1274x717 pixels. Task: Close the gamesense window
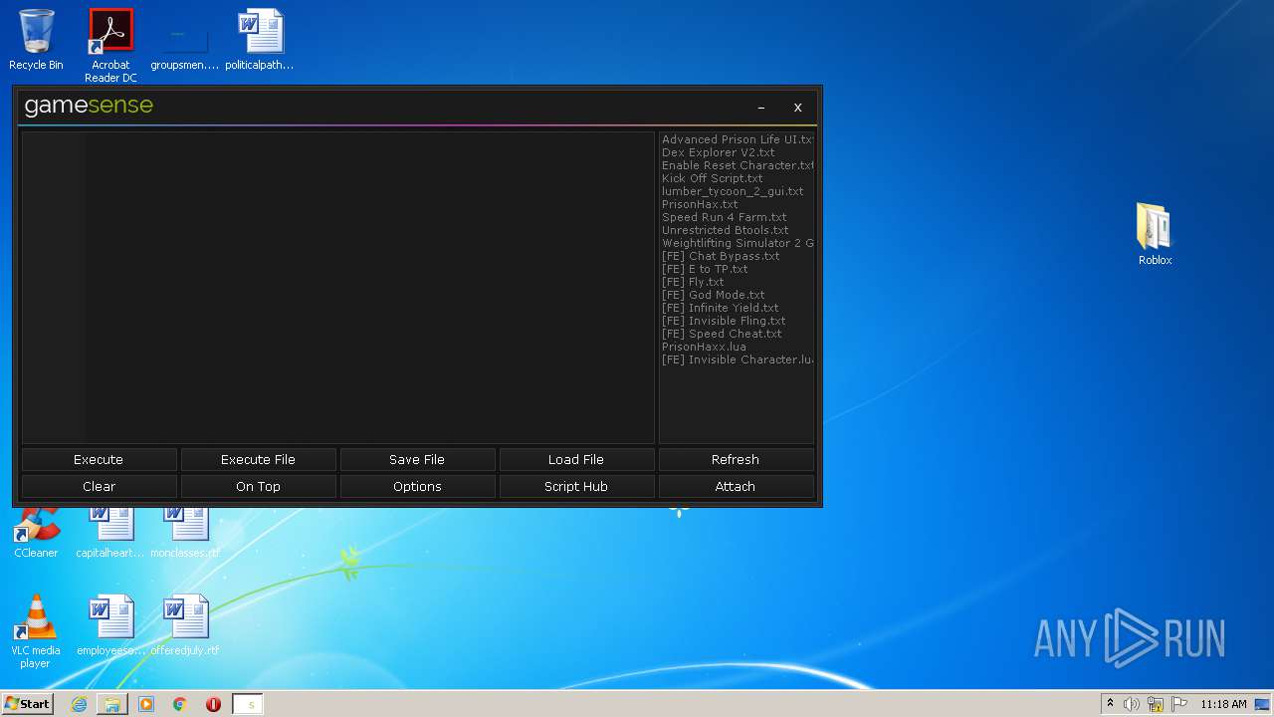[x=797, y=108]
